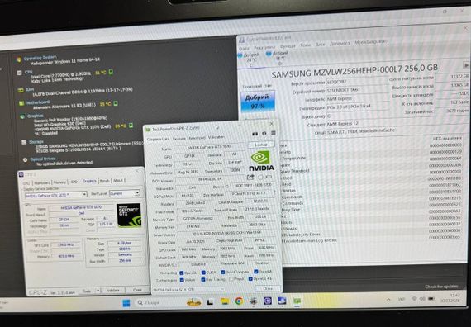
Task: Switch to the Sensors tab in GPU-Z
Action: point(179,139)
